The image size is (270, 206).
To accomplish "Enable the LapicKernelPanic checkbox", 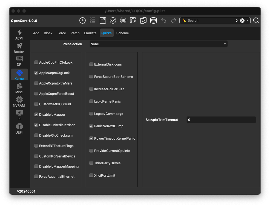I will (91, 101).
